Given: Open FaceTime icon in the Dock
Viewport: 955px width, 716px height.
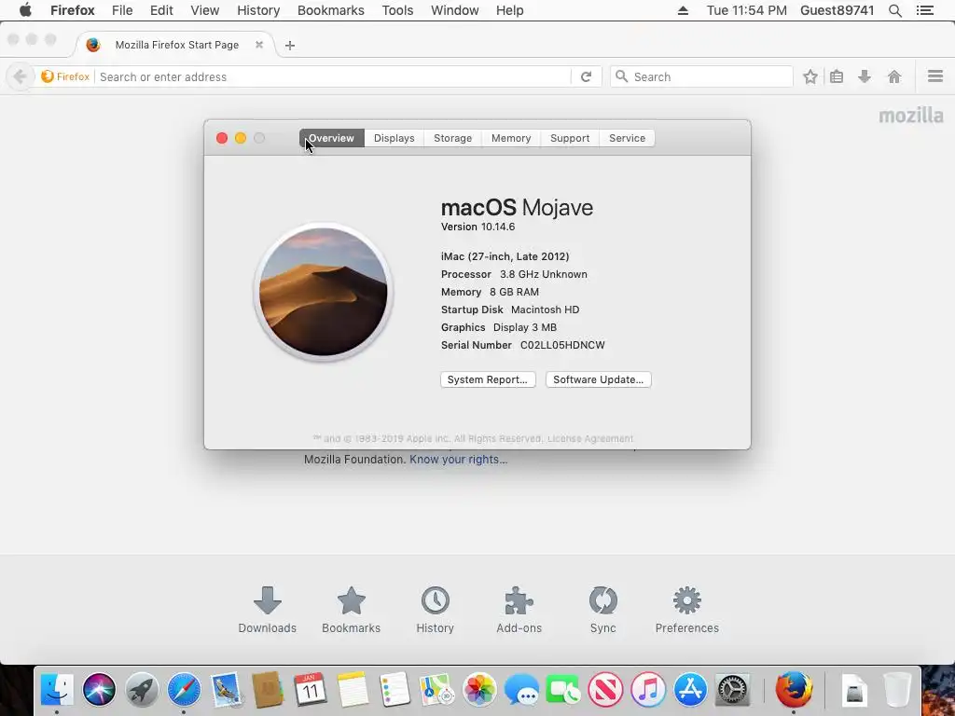Looking at the screenshot, I should tap(563, 690).
